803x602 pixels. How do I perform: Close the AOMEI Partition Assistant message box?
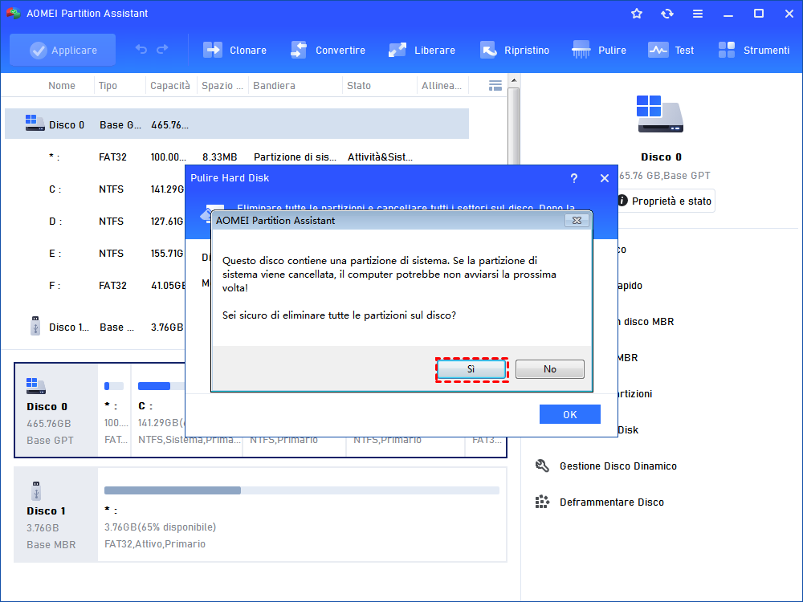[x=577, y=221]
